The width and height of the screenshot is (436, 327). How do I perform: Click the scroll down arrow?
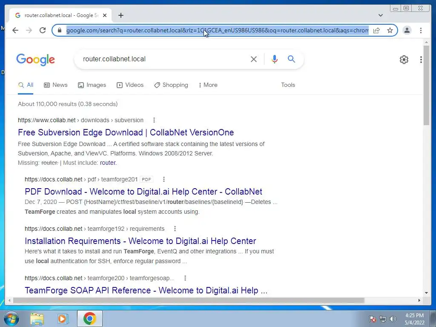pos(427,293)
